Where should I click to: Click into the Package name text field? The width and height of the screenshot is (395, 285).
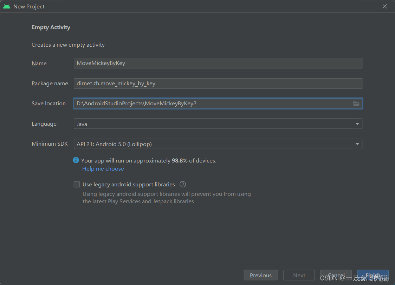(x=218, y=83)
